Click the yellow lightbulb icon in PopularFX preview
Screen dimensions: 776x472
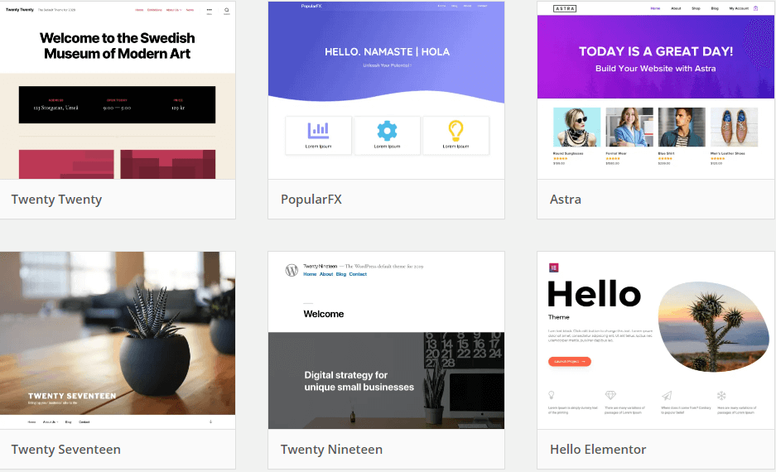[455, 131]
